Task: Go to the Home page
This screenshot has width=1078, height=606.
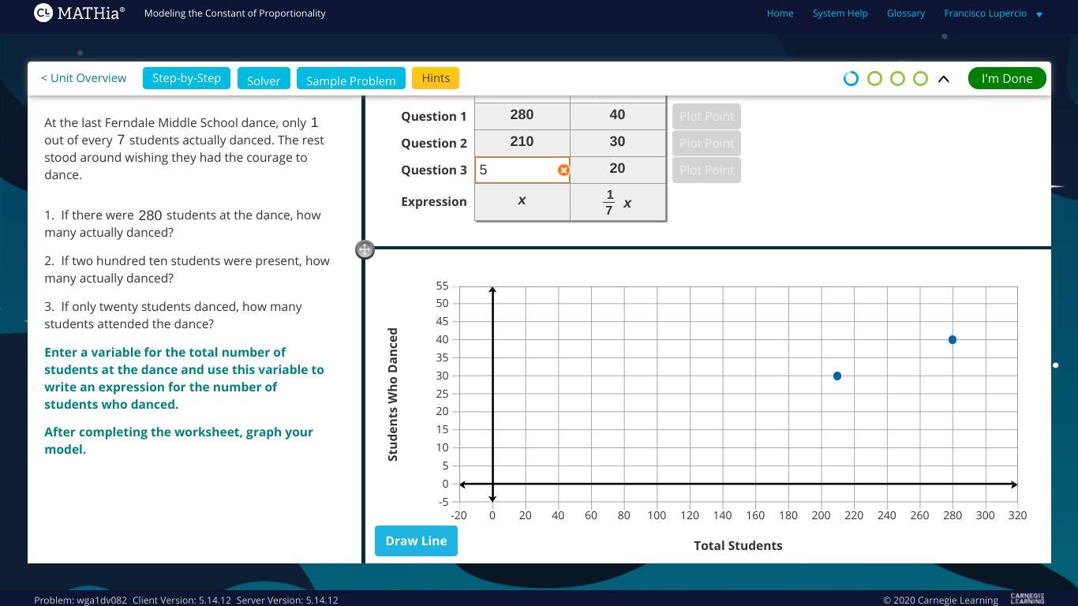Action: pyautogui.click(x=780, y=13)
